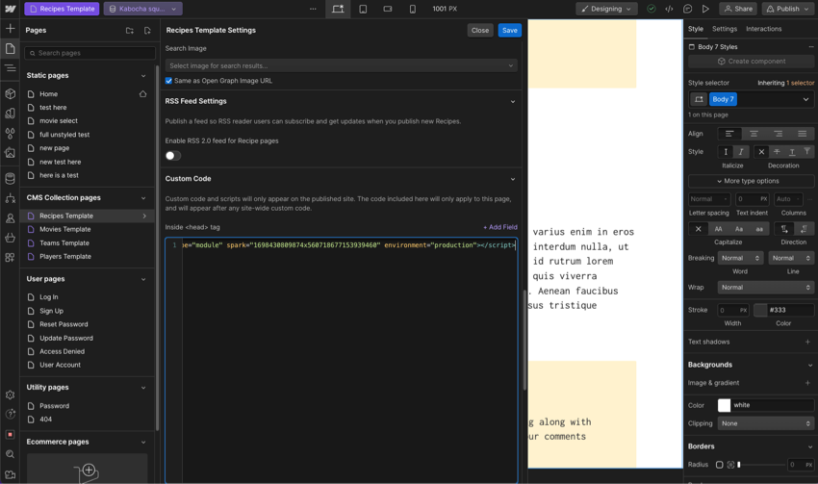The image size is (818, 484).
Task: Click the Add Field link
Action: click(x=499, y=227)
